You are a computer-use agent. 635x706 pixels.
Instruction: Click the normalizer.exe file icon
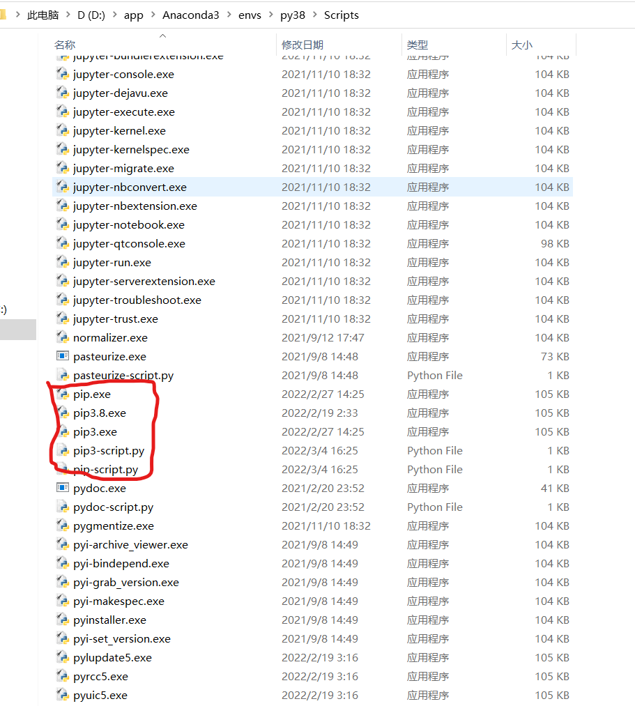tap(63, 337)
